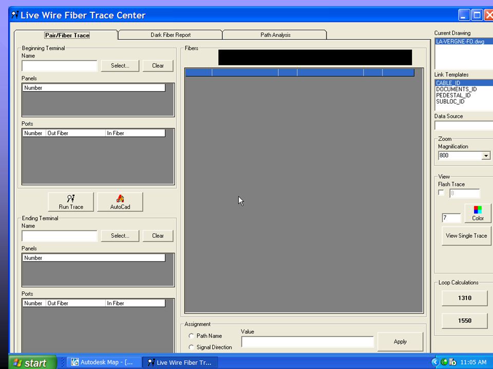Expand the Magnification dropdown

coord(486,156)
